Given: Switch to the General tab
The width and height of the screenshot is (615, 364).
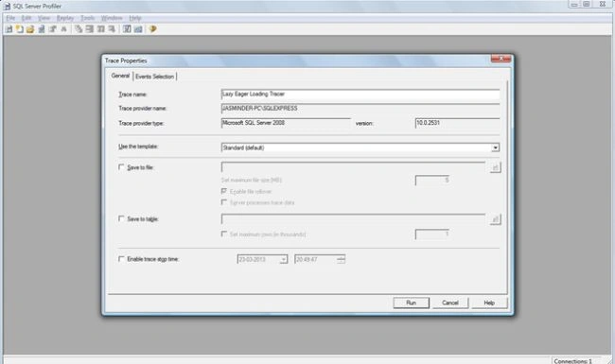Looking at the screenshot, I should pyautogui.click(x=120, y=76).
